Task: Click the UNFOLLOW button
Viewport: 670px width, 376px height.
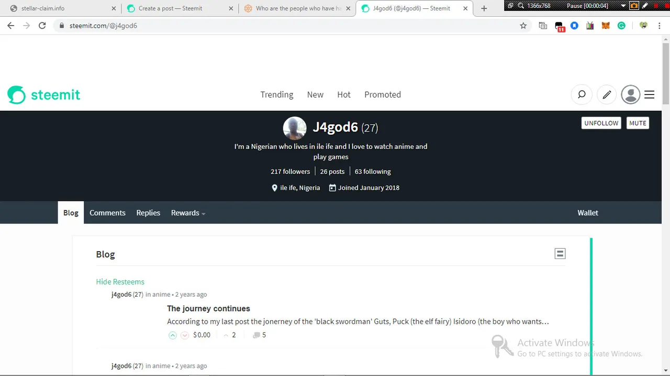Action: [601, 123]
